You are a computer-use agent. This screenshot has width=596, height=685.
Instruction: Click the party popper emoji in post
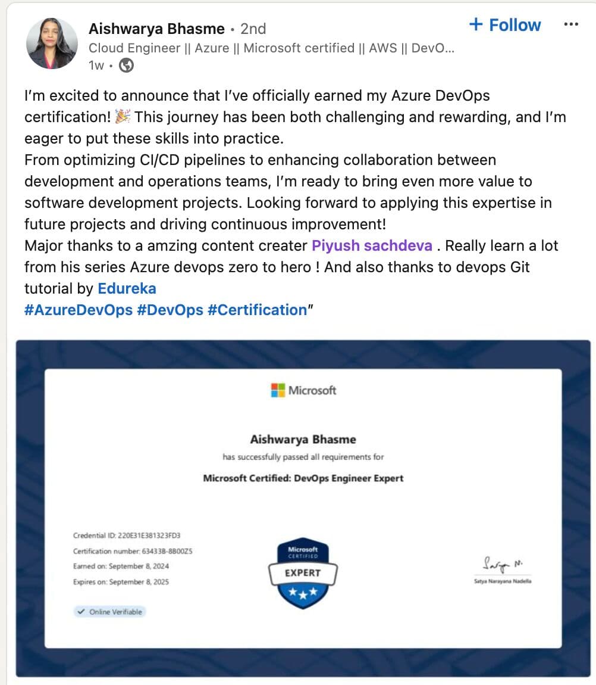tap(123, 117)
